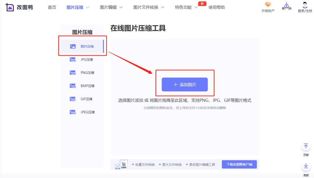Click the 底部 jump-to-bottom arrow icon
The image size is (314, 178).
coord(306,166)
